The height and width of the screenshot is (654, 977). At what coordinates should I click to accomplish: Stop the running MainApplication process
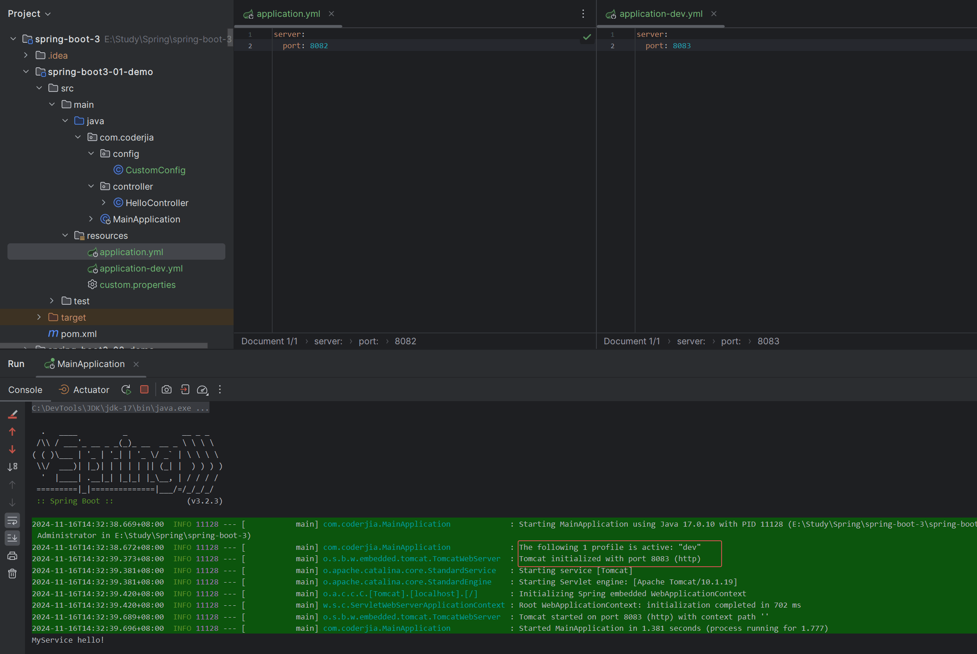(144, 390)
